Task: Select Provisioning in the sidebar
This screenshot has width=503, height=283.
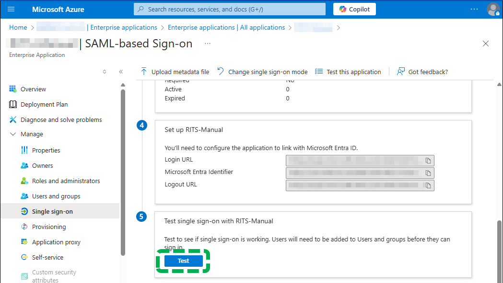Action: [49, 227]
